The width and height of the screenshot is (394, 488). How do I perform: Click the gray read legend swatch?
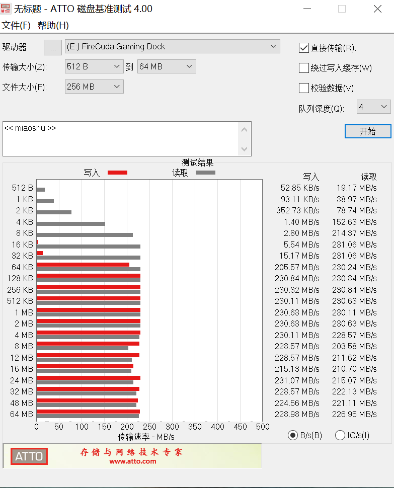[205, 173]
